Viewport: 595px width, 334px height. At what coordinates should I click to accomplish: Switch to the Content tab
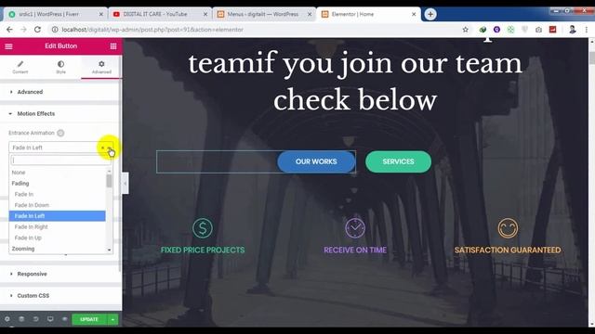point(20,67)
